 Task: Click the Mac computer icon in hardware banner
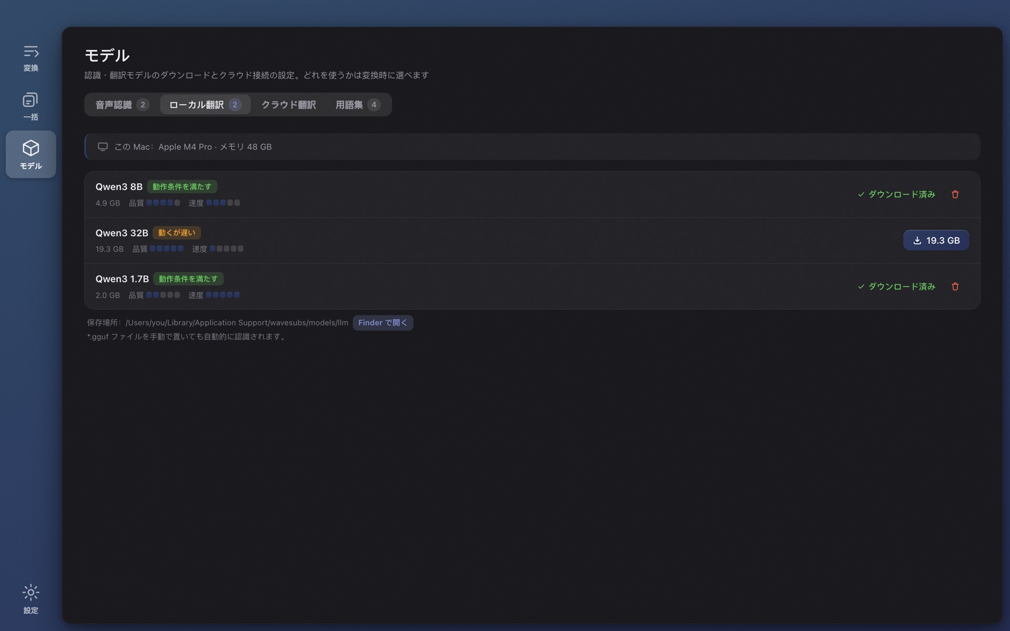click(103, 147)
